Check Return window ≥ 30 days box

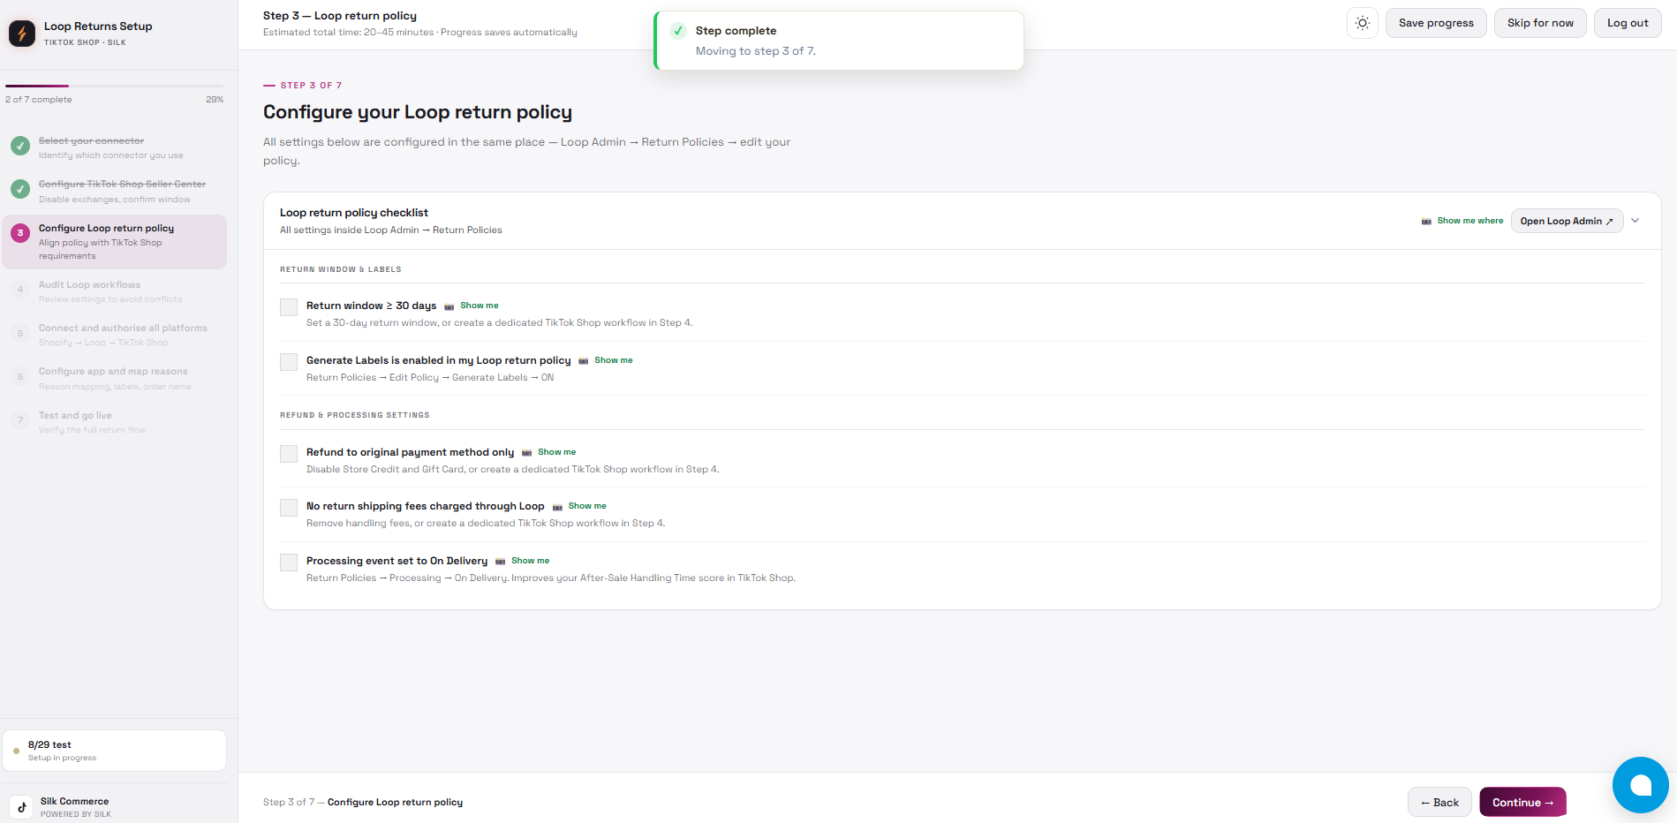[289, 307]
